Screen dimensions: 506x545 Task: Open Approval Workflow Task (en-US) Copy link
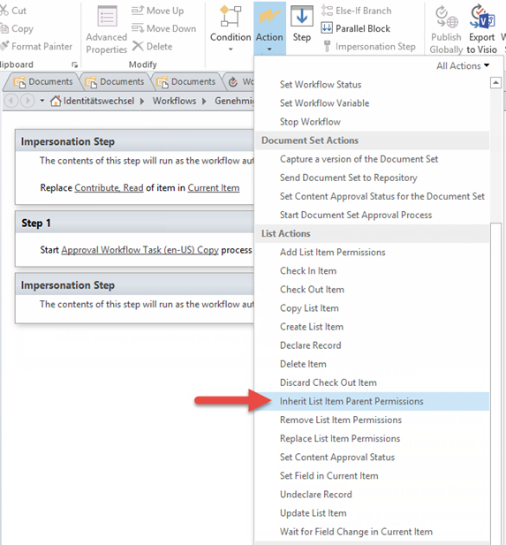[x=140, y=250]
